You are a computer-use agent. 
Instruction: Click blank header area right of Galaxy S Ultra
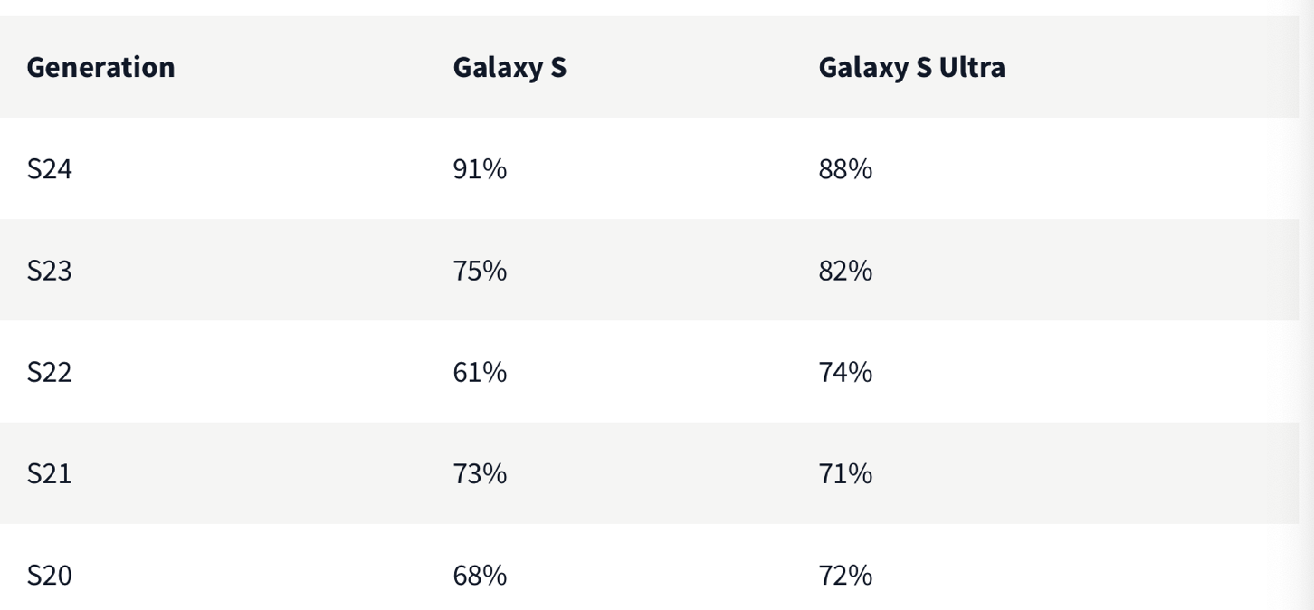pos(1158,67)
